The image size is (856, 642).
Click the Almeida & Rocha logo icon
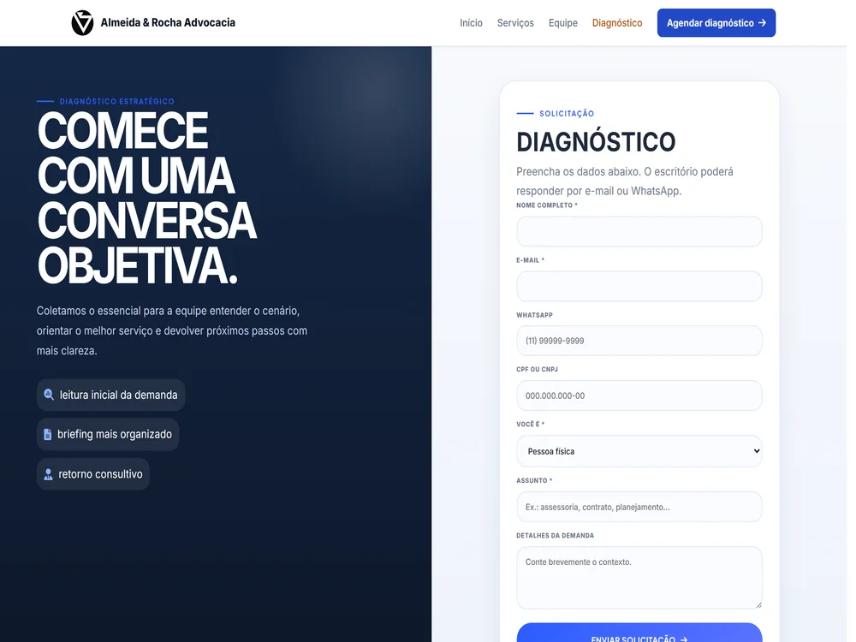[x=82, y=23]
